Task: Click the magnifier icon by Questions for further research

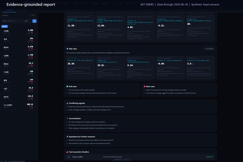Action: (67, 137)
